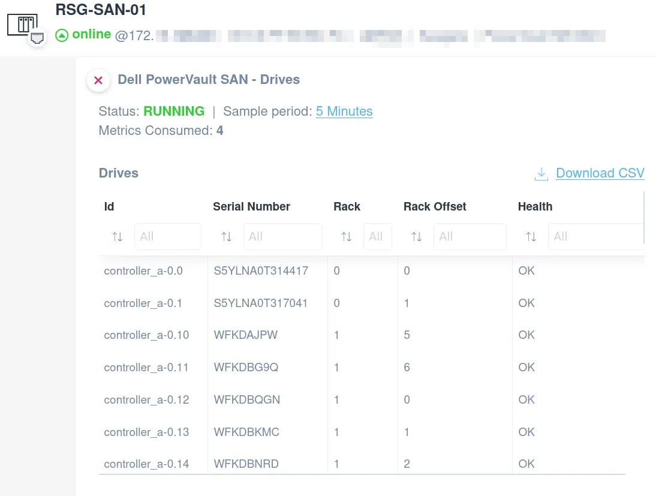Click the Id column filter input

coord(167,236)
